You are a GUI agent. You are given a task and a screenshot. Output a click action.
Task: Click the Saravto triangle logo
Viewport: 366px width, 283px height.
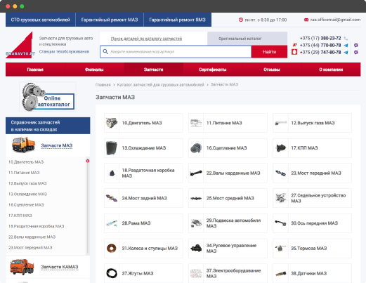click(x=20, y=45)
